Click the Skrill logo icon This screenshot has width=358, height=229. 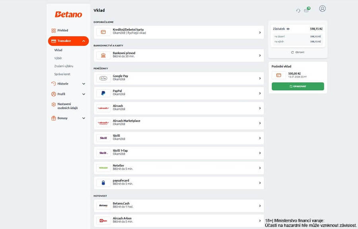pos(103,138)
